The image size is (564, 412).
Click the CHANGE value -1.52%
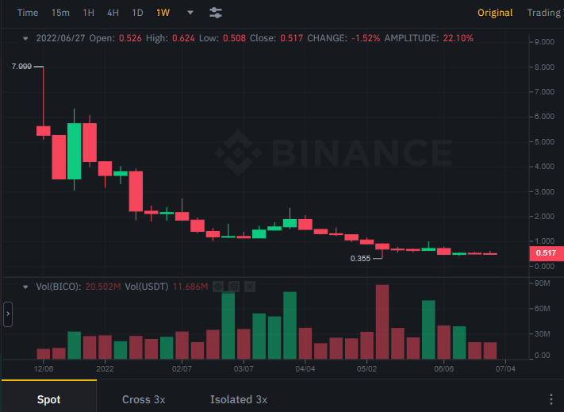point(366,38)
